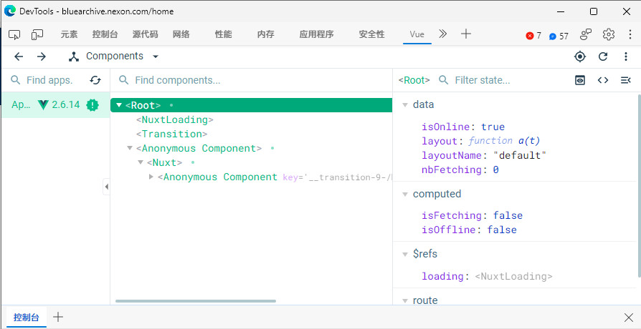
Task: Expand the Anonymous Component transition node
Action: [151, 177]
